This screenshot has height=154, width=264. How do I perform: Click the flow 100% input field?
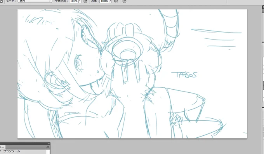[x=104, y=1]
